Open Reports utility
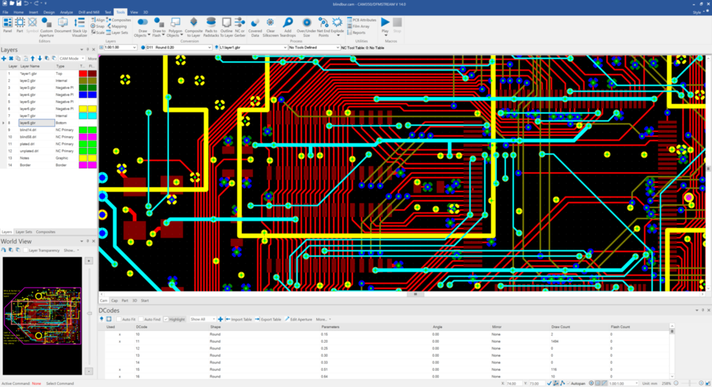This screenshot has height=387, width=712. coord(357,33)
